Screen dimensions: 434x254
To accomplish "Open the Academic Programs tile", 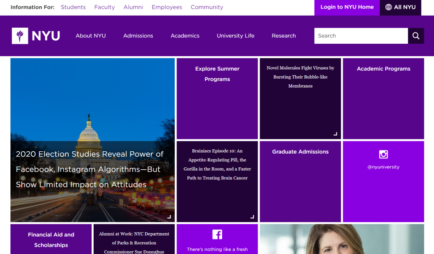I will click(x=383, y=99).
